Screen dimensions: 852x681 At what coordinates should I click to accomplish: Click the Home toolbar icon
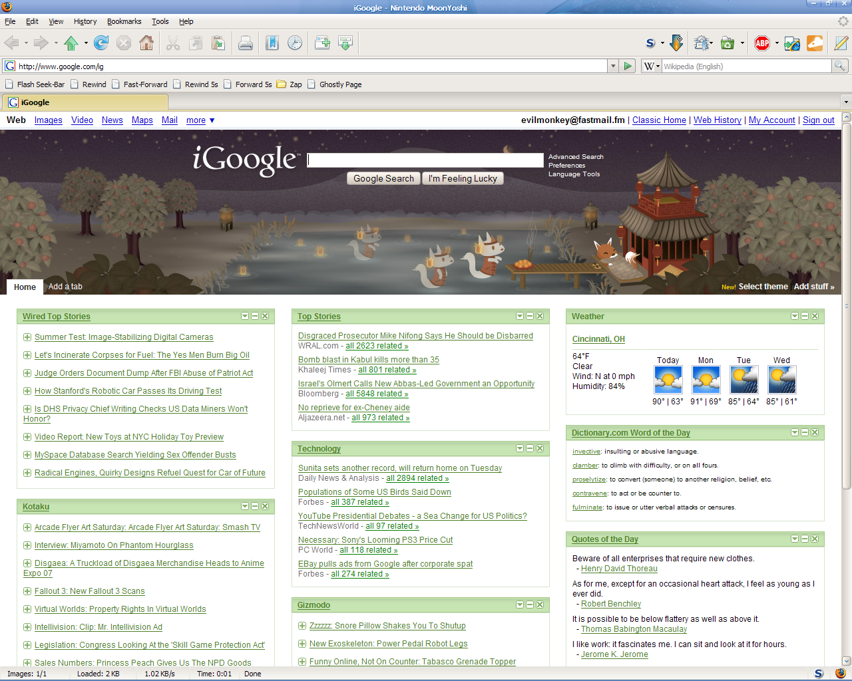[x=146, y=43]
